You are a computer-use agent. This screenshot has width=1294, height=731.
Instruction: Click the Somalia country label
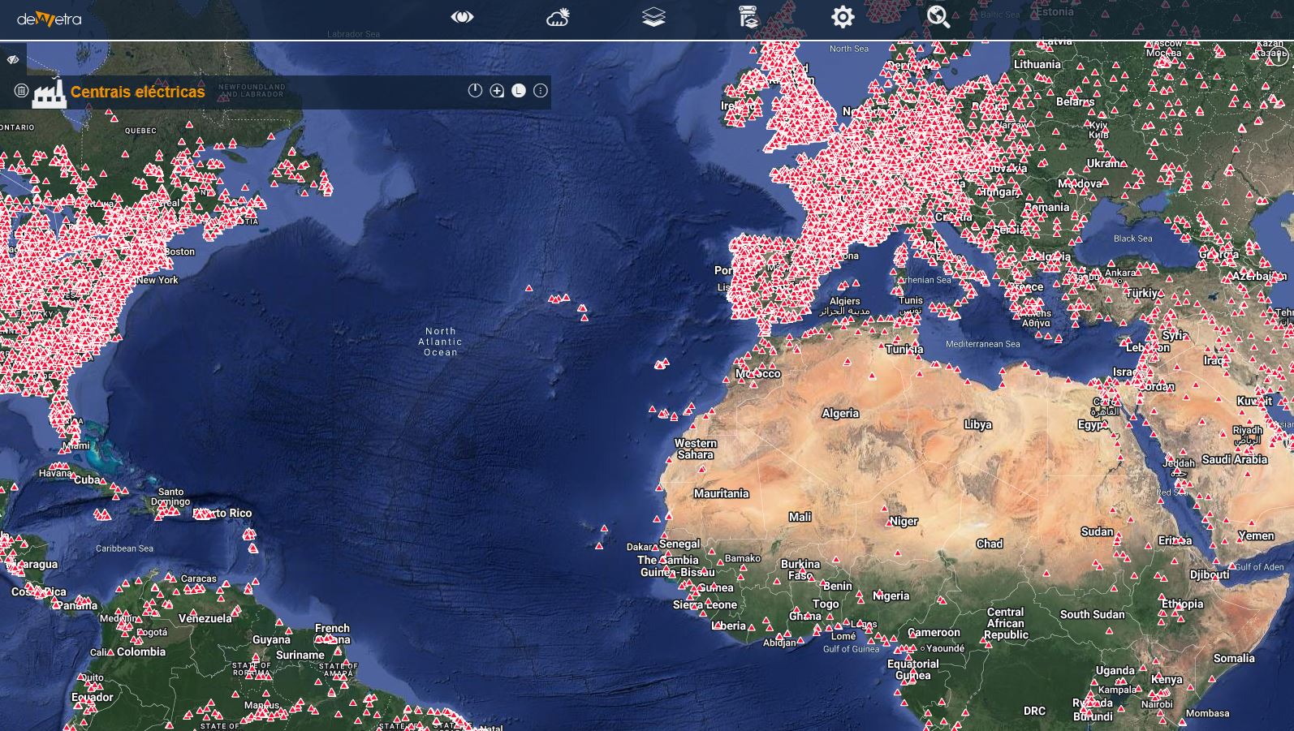pos(1234,658)
